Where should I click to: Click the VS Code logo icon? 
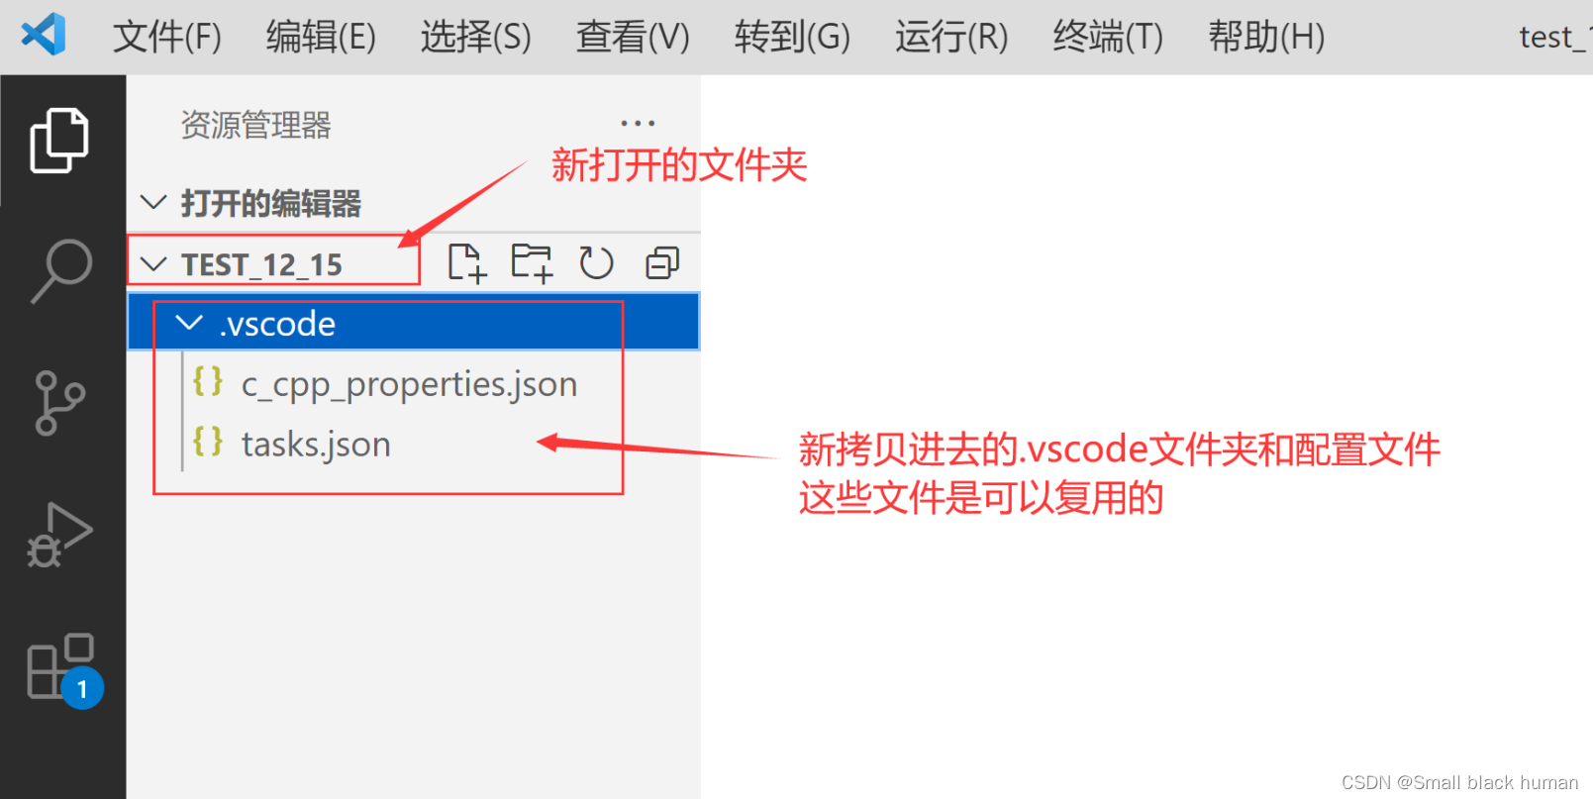(44, 35)
